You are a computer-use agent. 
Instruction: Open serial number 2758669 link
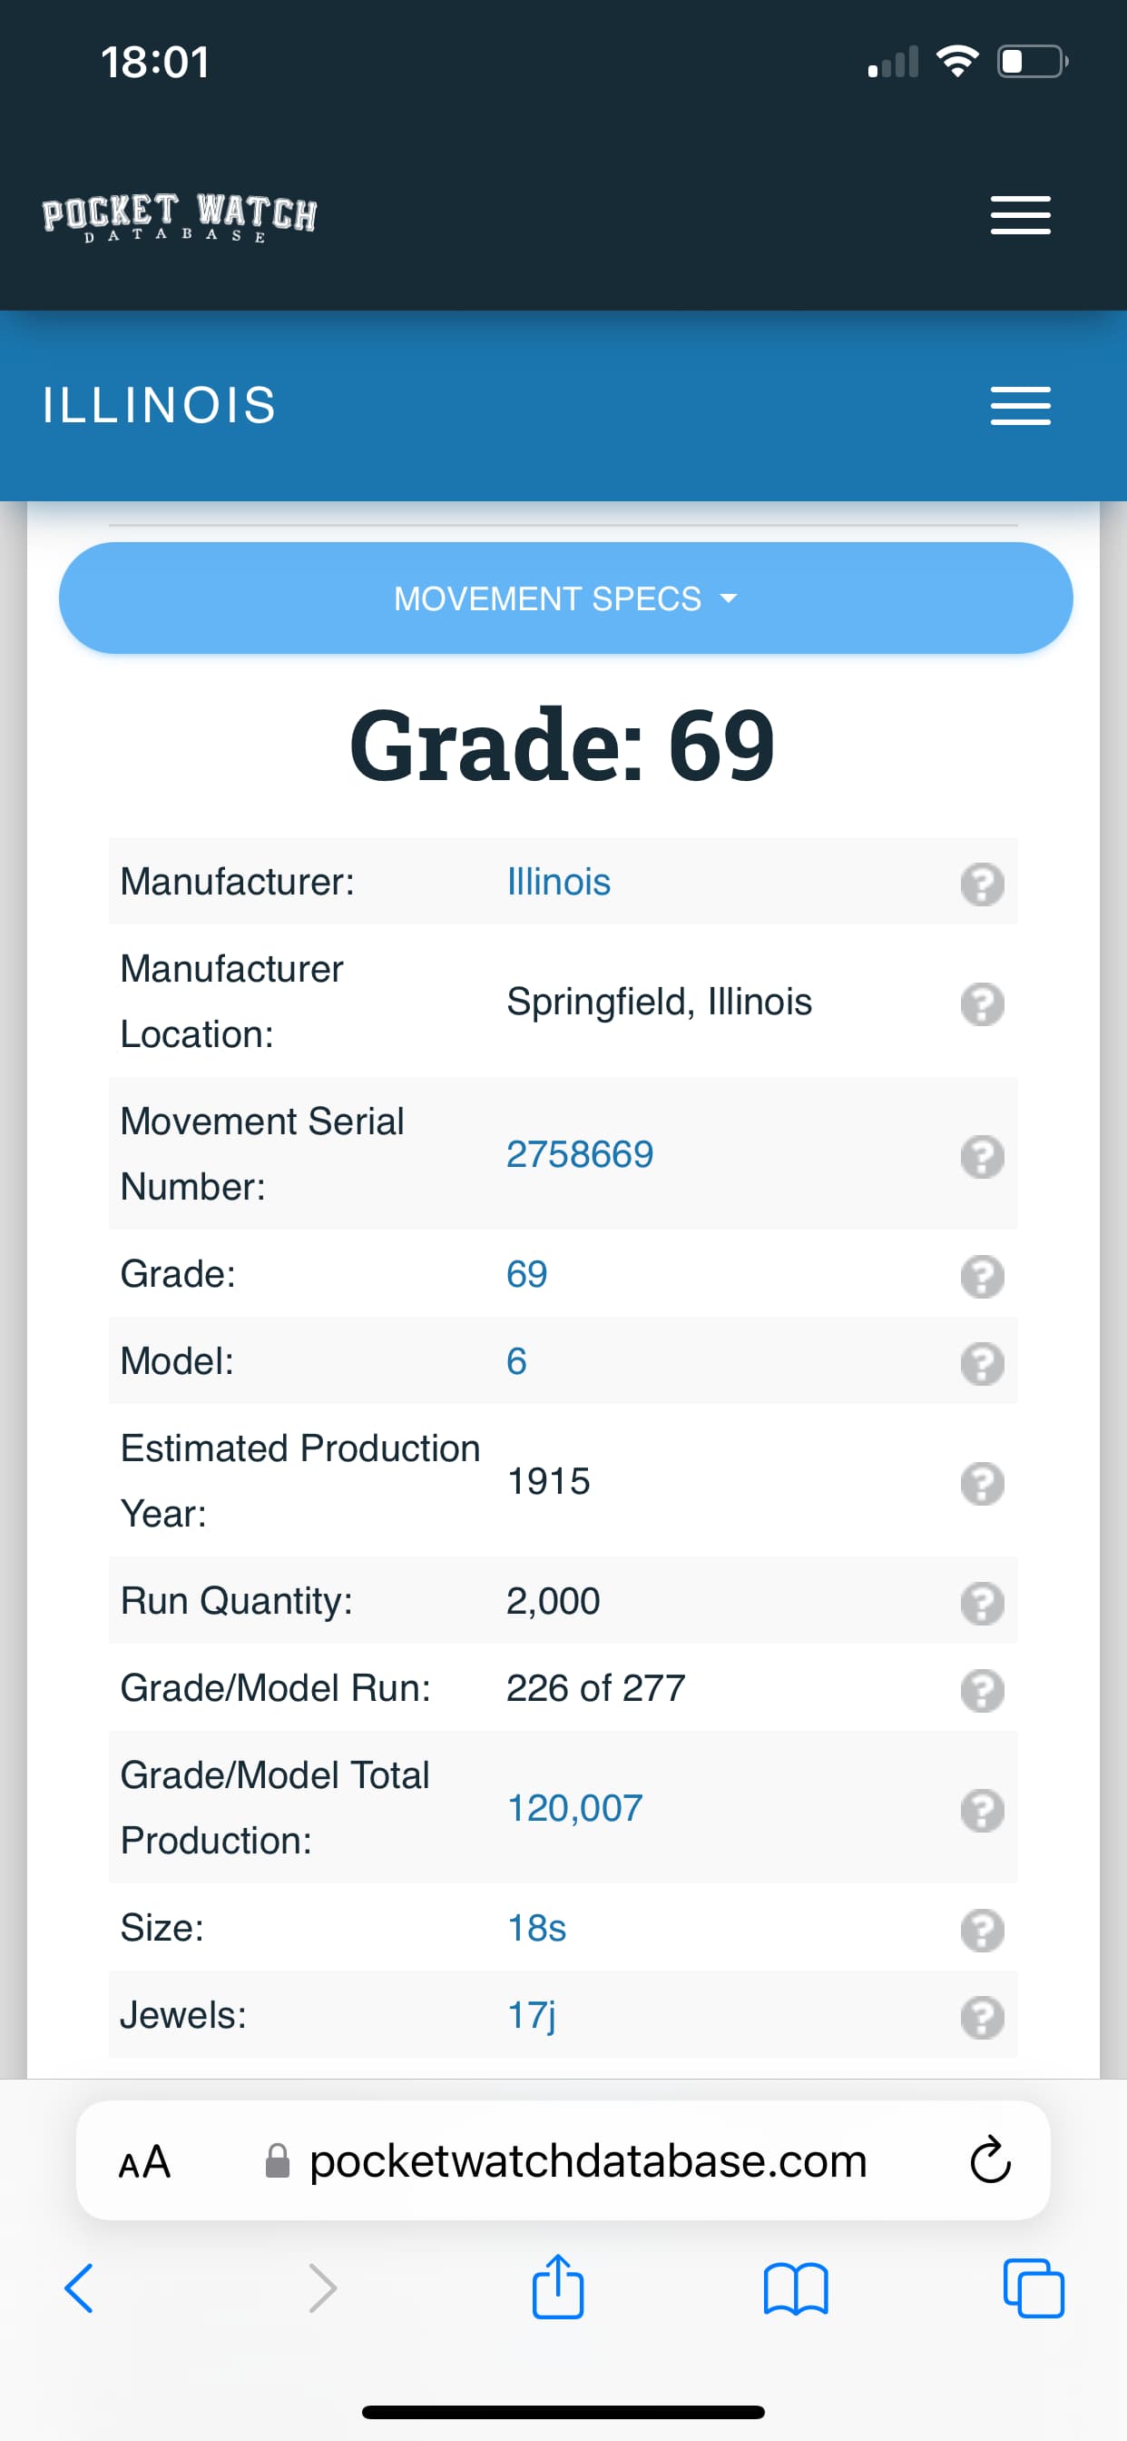point(580,1154)
